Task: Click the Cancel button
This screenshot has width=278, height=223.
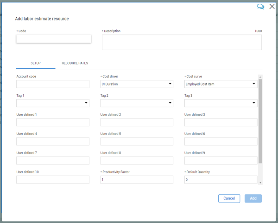Action: [x=229, y=198]
